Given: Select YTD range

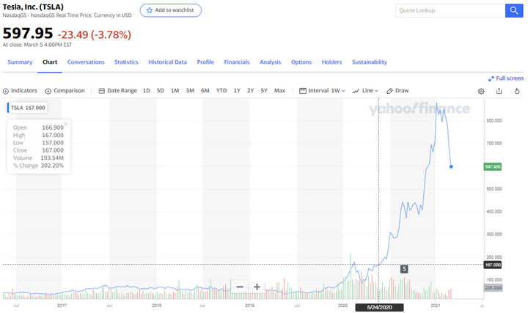Looking at the screenshot, I should coord(221,91).
